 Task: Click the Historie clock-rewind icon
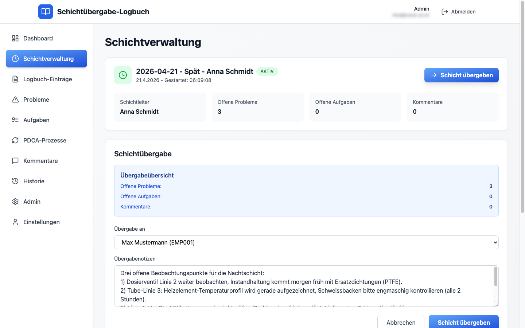click(15, 181)
